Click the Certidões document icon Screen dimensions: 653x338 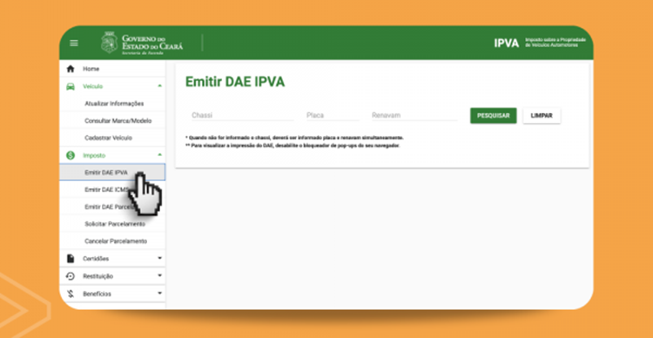pyautogui.click(x=71, y=259)
